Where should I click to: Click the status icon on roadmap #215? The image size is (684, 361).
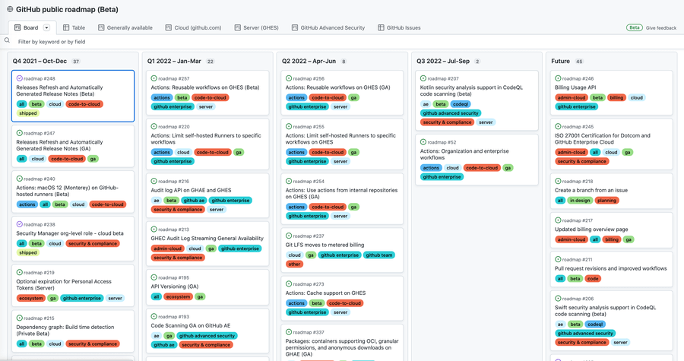point(19,318)
